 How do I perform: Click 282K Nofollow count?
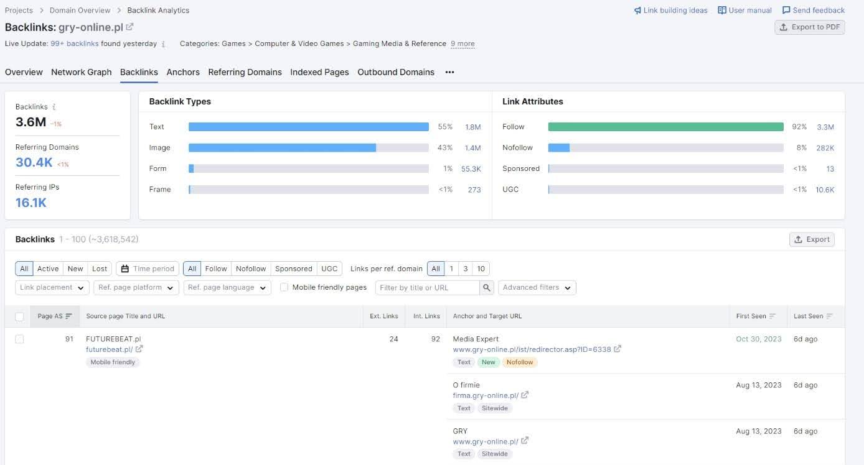click(x=825, y=148)
